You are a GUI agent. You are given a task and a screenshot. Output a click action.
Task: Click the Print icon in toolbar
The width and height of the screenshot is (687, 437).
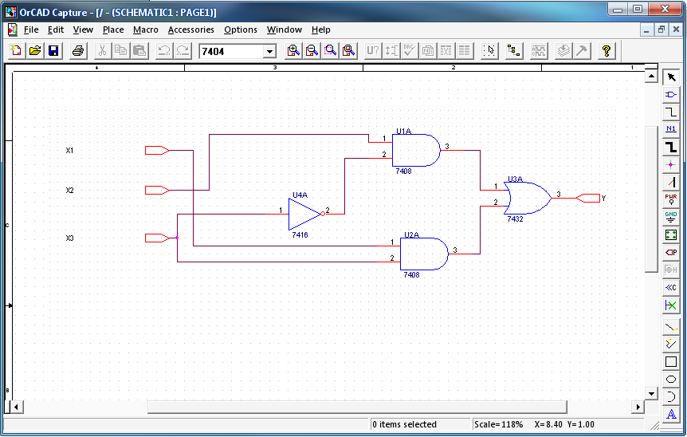[x=78, y=51]
